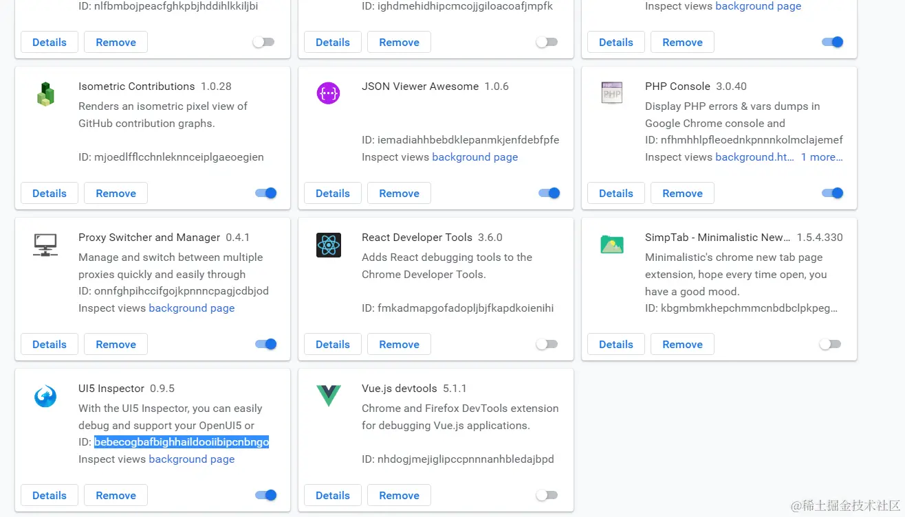The image size is (905, 517).
Task: Remove the React Developer Tools extension
Action: (399, 344)
